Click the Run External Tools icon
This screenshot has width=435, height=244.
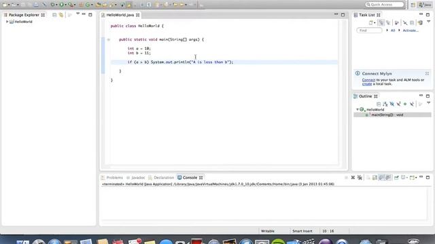pos(71,5)
